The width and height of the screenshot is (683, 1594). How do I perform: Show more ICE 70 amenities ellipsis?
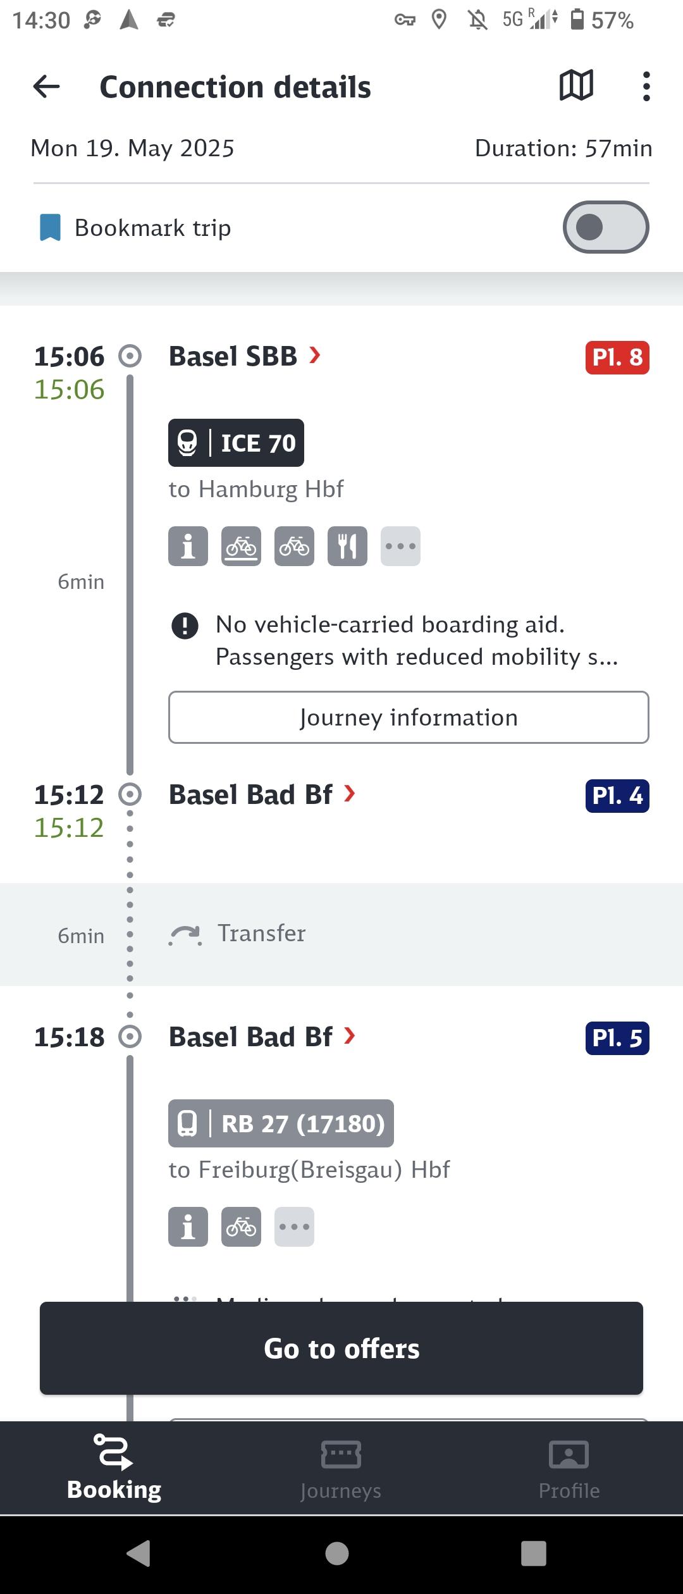pos(400,546)
